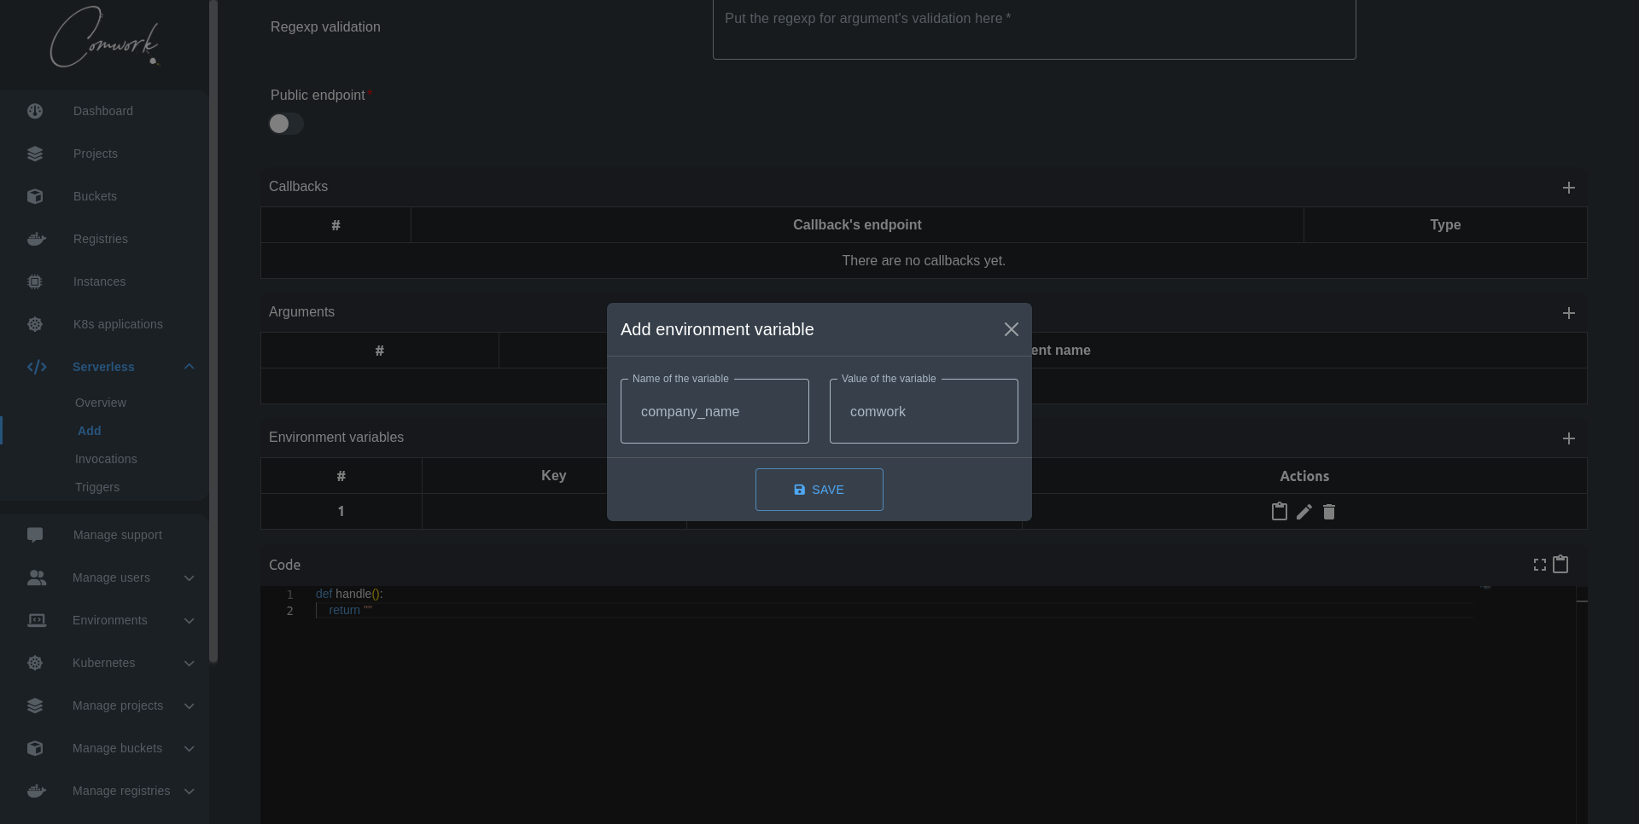1639x824 pixels.
Task: Open the Kubernetes wheel icon
Action: tap(35, 663)
